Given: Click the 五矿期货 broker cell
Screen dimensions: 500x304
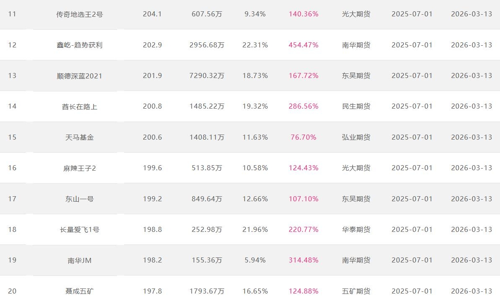Looking at the screenshot, I should (x=356, y=291).
